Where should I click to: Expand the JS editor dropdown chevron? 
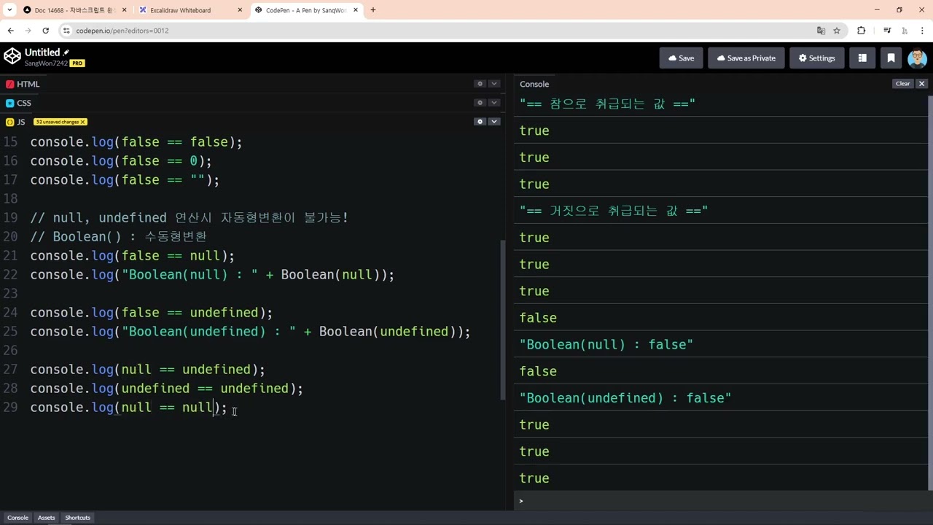pos(494,122)
